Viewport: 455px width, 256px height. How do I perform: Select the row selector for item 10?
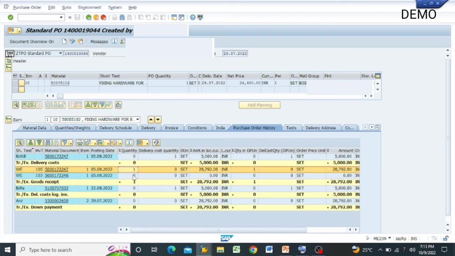15,83
